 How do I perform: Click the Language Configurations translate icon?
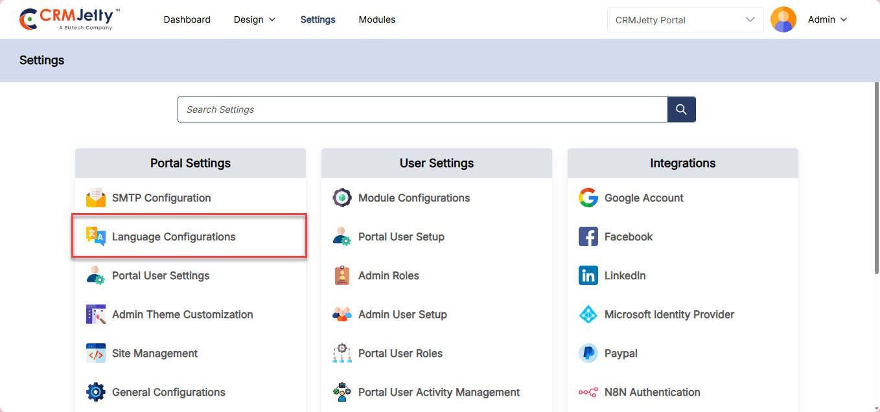tap(96, 236)
